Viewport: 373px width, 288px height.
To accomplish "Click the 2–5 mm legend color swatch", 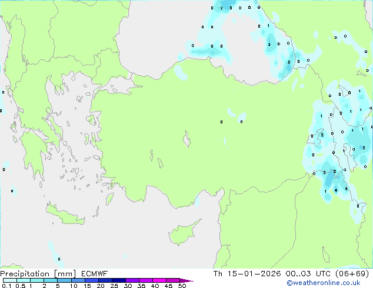I will [51, 280].
